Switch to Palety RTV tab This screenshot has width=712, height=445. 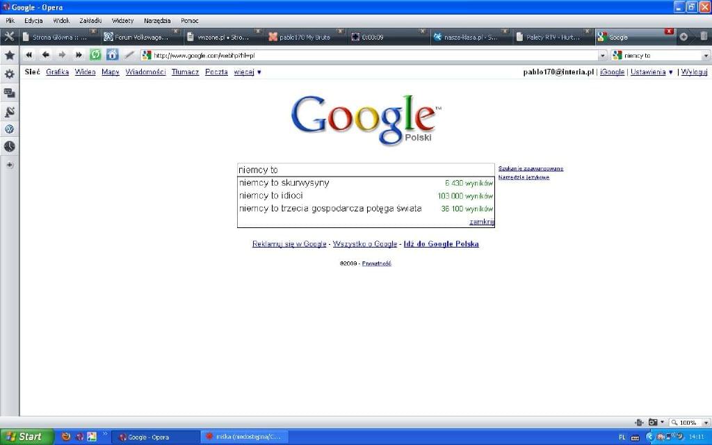click(553, 38)
